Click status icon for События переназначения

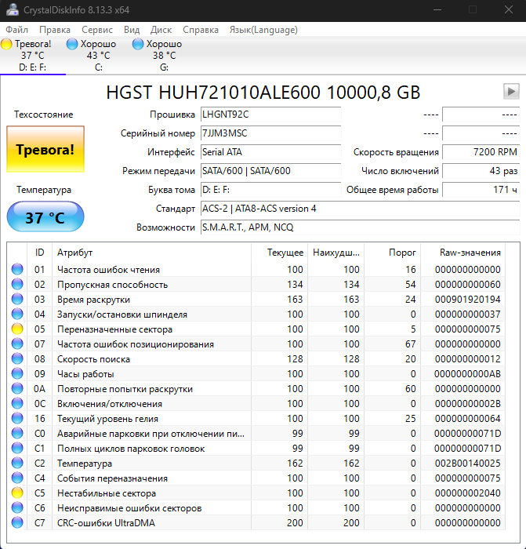coord(17,478)
